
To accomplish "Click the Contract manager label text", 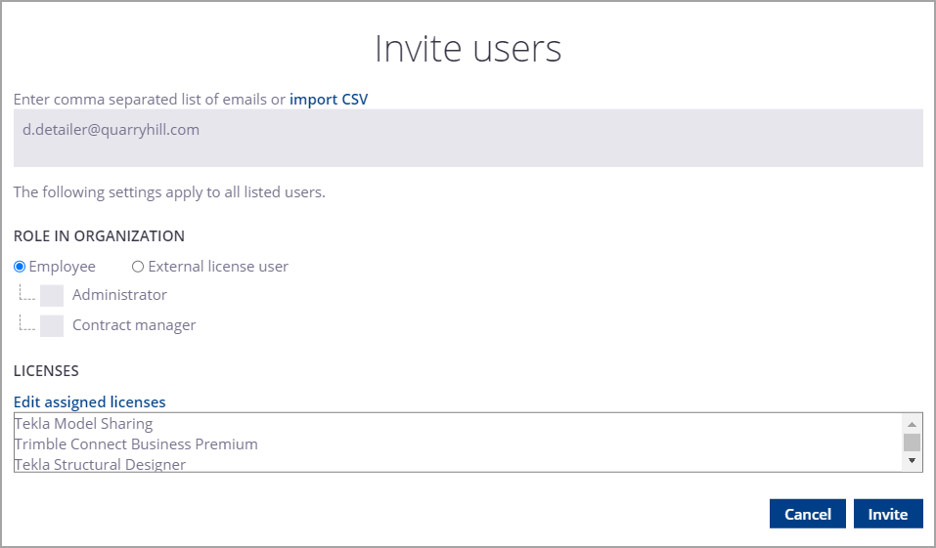I will click(134, 325).
